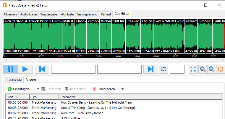Open the Importieren dropdown arrow
Screen dimensions: 225x119
[x=122, y=89]
